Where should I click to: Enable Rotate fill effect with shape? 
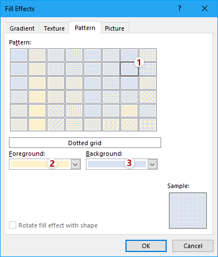[13, 225]
